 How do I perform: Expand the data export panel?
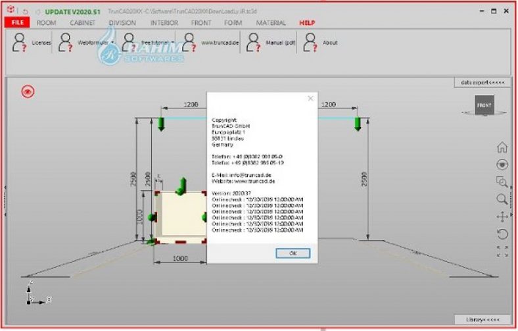(483, 82)
